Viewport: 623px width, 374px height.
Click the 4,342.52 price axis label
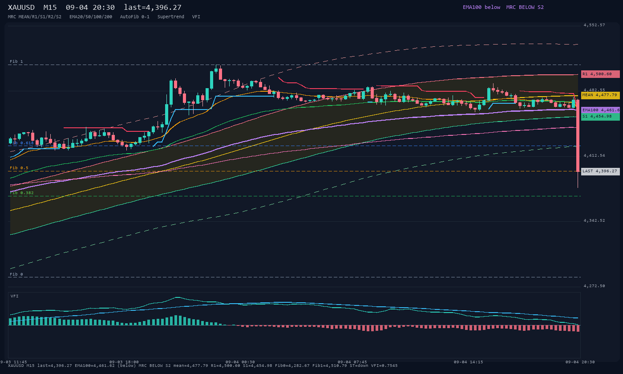pos(595,220)
